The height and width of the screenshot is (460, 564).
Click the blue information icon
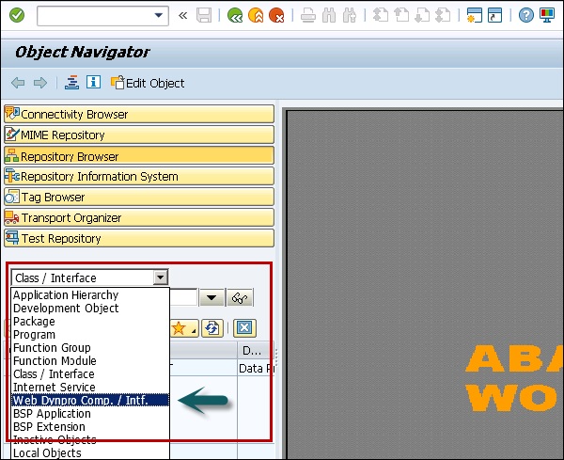coord(93,83)
